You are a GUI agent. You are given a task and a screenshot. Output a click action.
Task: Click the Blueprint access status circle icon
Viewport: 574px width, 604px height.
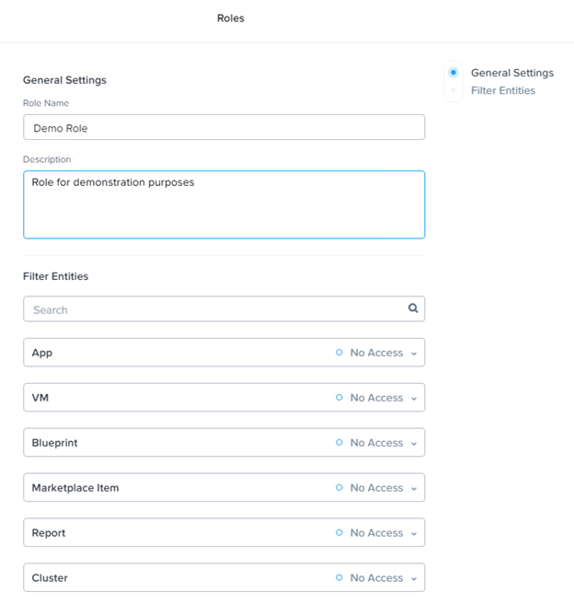(x=339, y=443)
